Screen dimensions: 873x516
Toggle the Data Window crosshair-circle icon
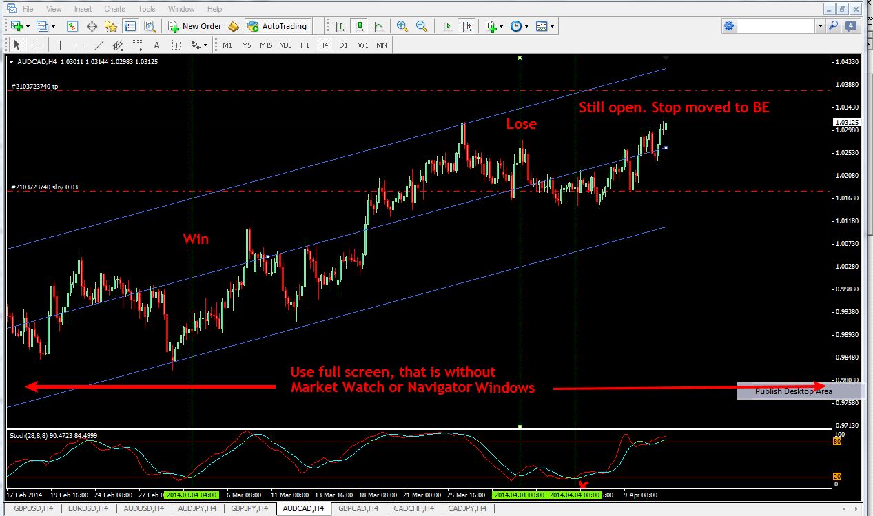point(92,26)
